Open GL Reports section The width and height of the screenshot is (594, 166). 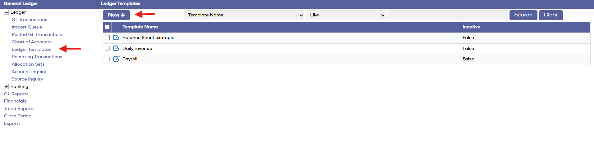[x=16, y=94]
